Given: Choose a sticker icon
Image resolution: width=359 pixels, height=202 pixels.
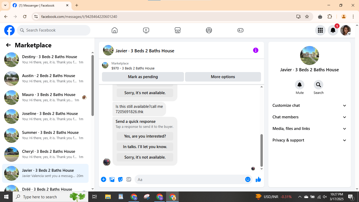Looking at the screenshot, I should 120,179.
